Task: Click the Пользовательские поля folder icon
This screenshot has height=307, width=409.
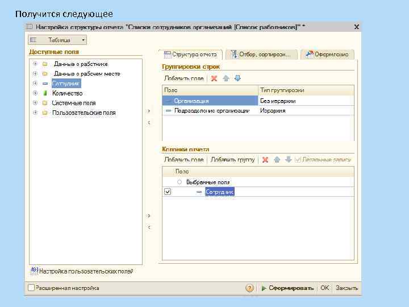Action: [45, 113]
